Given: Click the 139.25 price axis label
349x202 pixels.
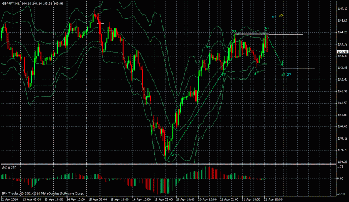Looking at the screenshot, I should click(x=342, y=162).
